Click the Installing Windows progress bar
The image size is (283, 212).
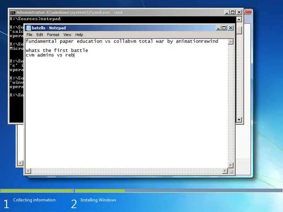point(179,190)
